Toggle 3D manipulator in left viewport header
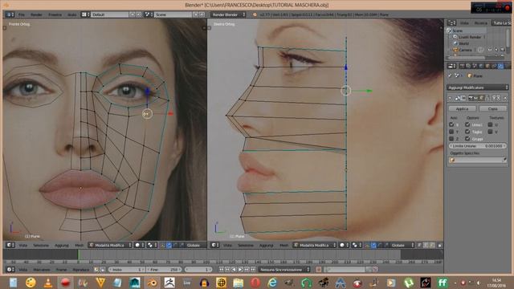This screenshot has width=514, height=289. pos(162,245)
